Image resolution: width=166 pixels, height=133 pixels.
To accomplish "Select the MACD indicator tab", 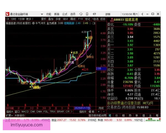I will click(25, 112).
